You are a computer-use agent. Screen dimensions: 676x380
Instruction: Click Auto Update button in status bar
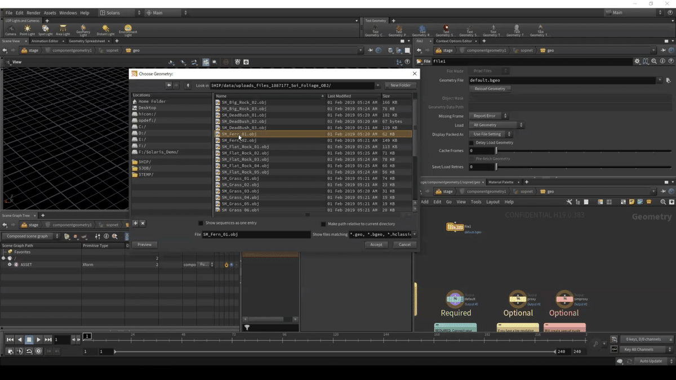(651, 361)
